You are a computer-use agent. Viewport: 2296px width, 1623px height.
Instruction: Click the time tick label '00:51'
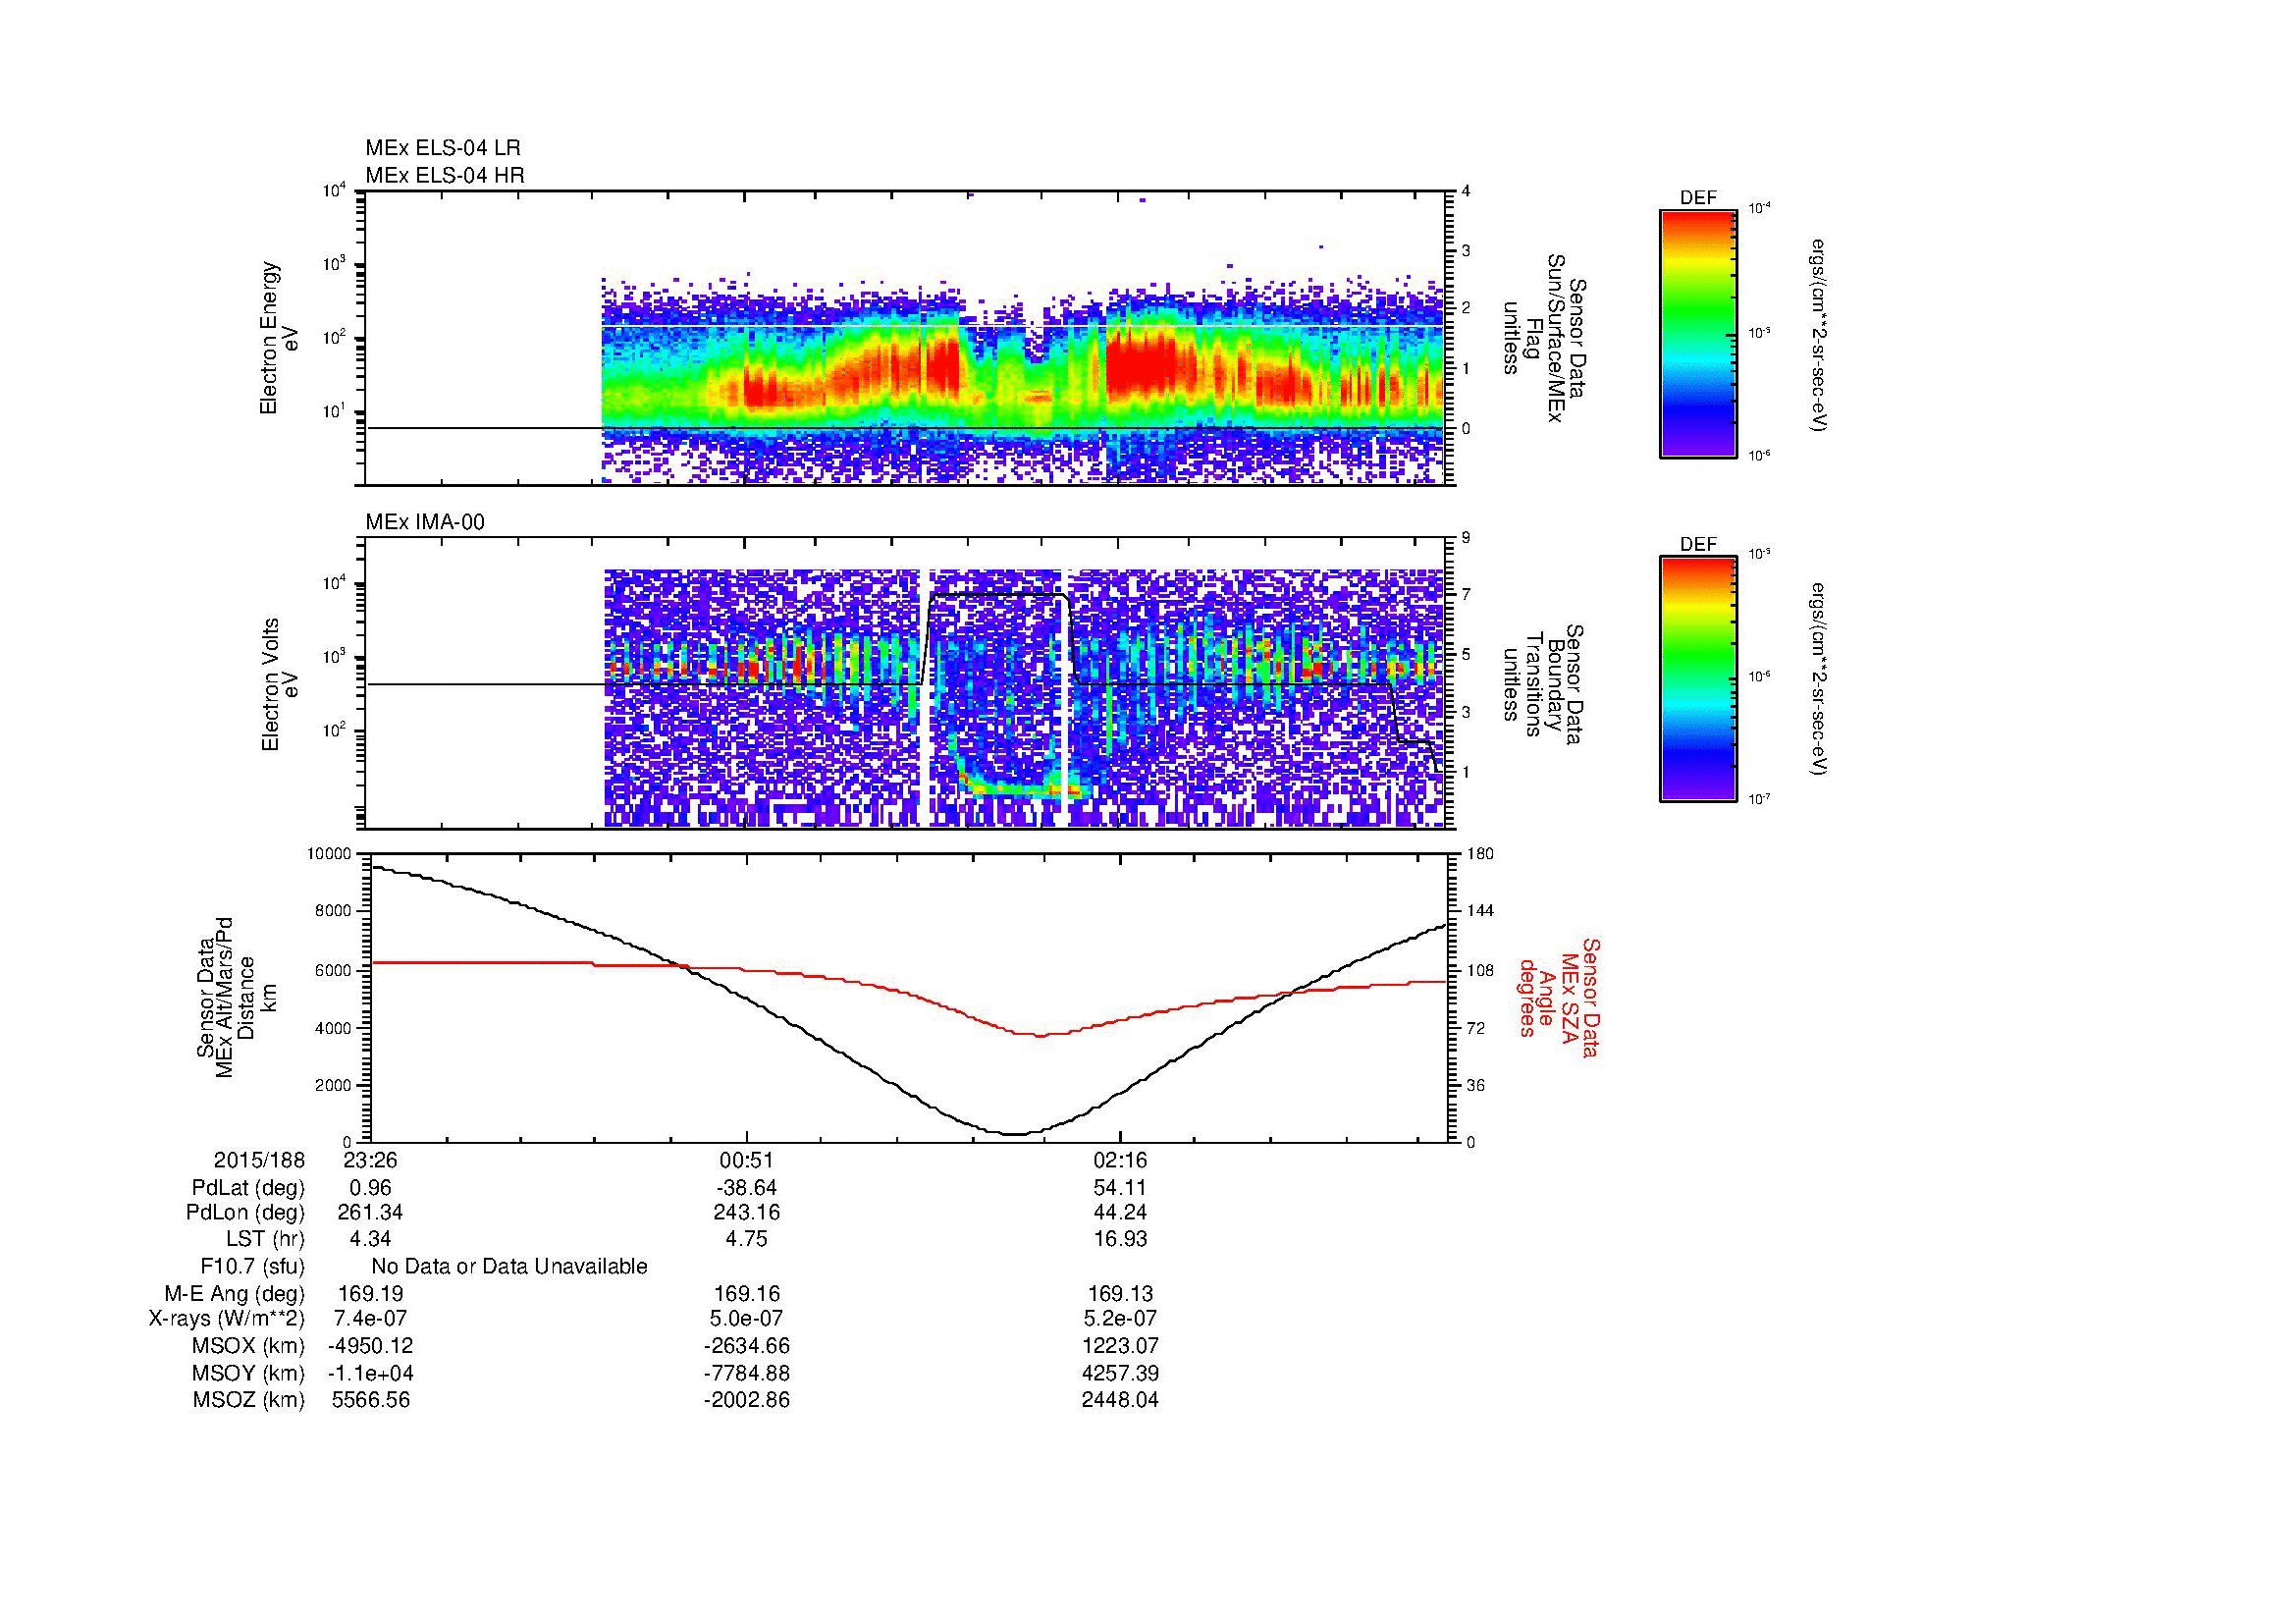pos(746,1160)
